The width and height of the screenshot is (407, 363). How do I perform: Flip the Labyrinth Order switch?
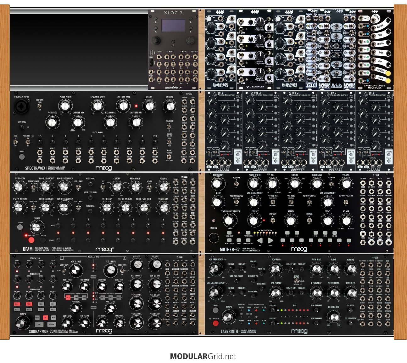click(x=296, y=281)
